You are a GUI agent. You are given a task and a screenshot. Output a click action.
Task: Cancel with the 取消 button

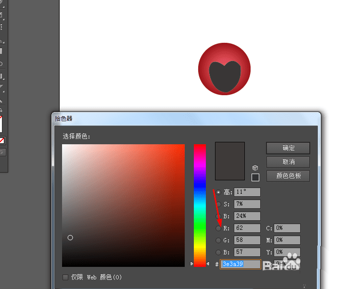click(x=288, y=162)
